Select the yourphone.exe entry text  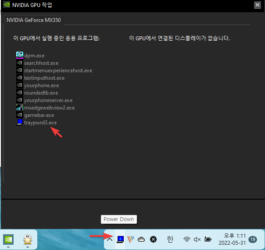click(x=41, y=85)
